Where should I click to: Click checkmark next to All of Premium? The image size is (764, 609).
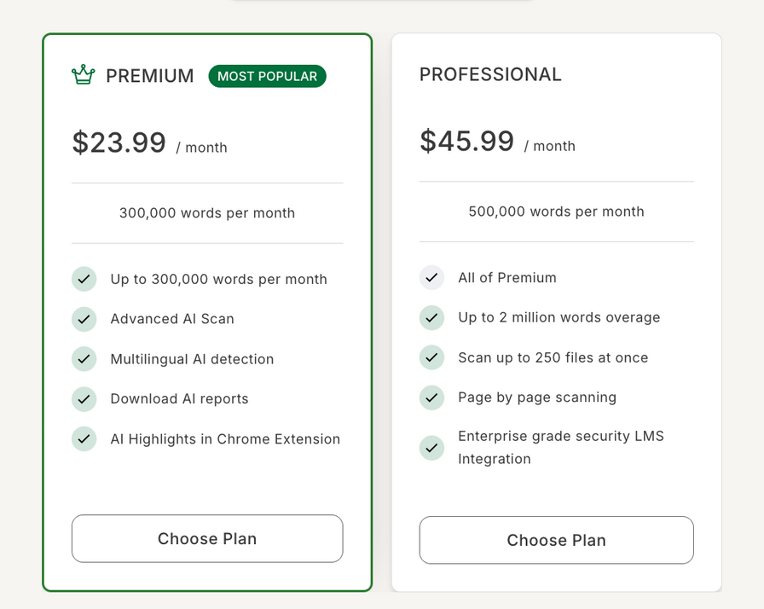[x=431, y=278]
